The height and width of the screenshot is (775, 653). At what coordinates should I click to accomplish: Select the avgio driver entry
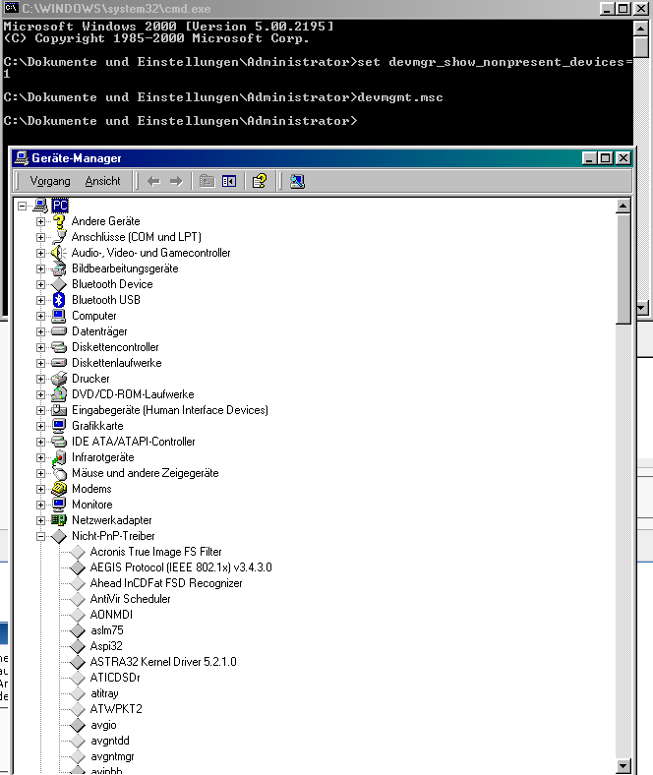coord(103,725)
